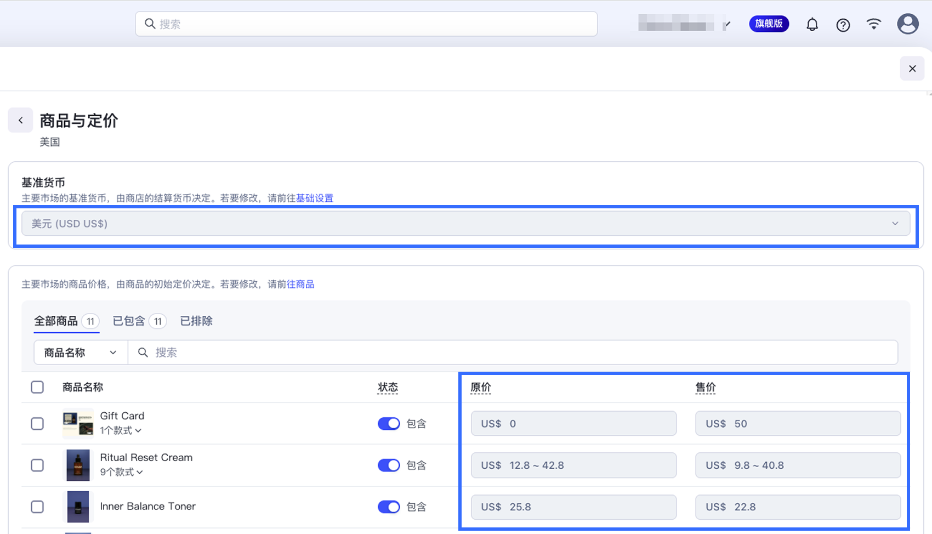
Task: Follow the 往商品 link
Action: [300, 284]
